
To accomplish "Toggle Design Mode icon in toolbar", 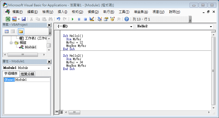I will tap(92, 19).
